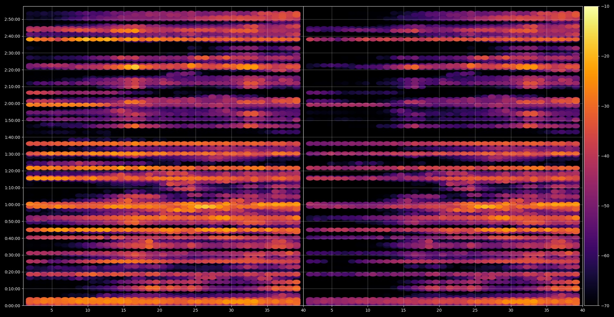Select the "-20" colorbar tick label
This screenshot has height=317, width=614.
pyautogui.click(x=605, y=56)
